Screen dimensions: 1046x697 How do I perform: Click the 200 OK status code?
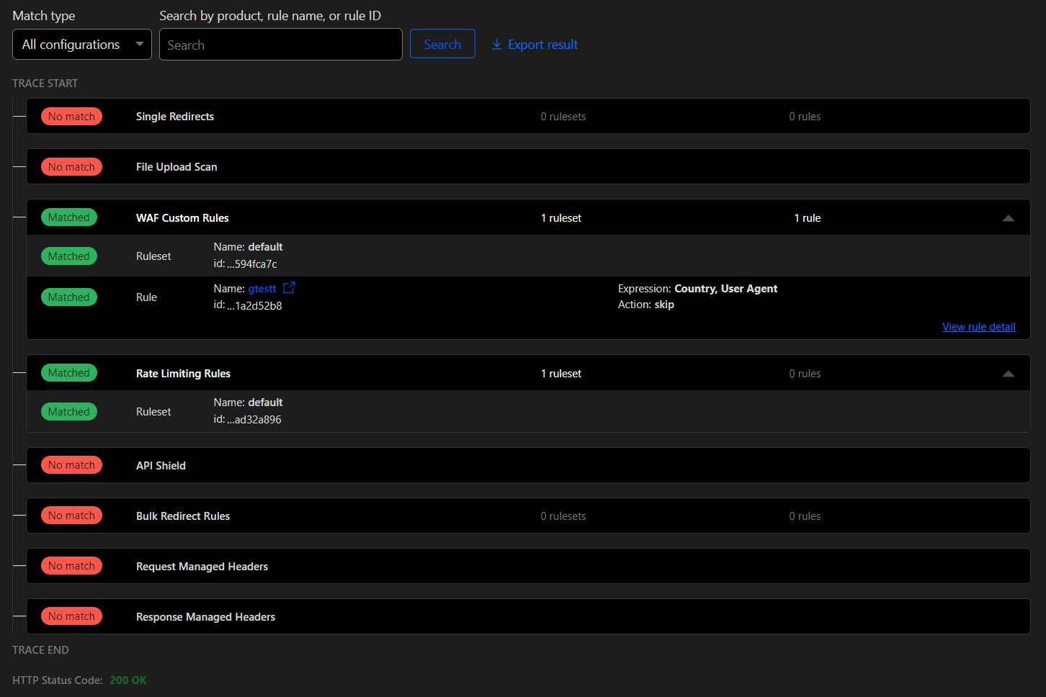(x=128, y=680)
